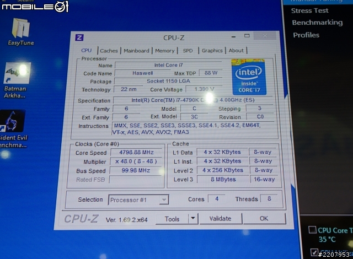The image size is (353, 259).
Task: Click the CPU-Z logo in title bar
Action: (79, 37)
